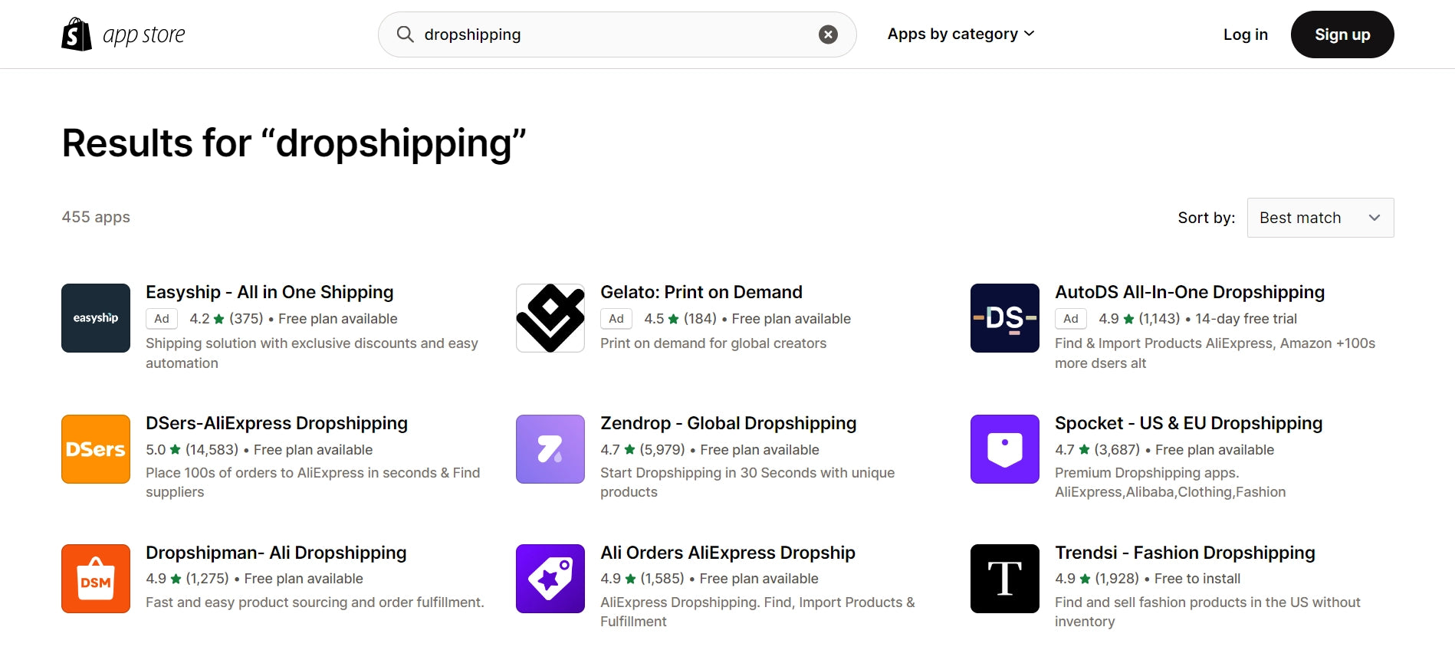The height and width of the screenshot is (650, 1455).
Task: Click the Ad badge on Easyship
Action: tap(162, 319)
